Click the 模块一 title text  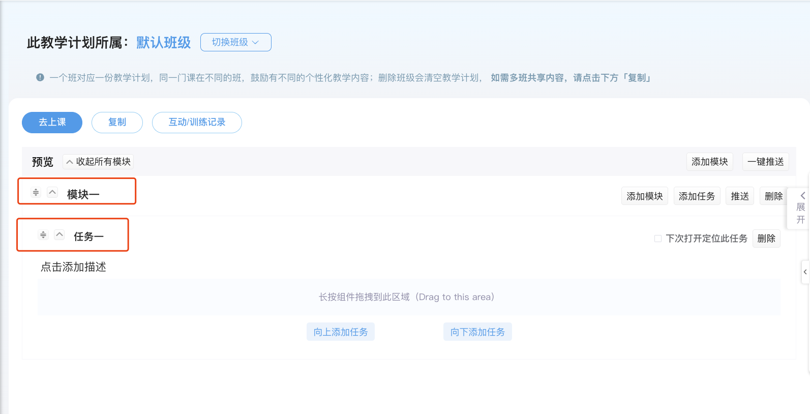tap(83, 194)
